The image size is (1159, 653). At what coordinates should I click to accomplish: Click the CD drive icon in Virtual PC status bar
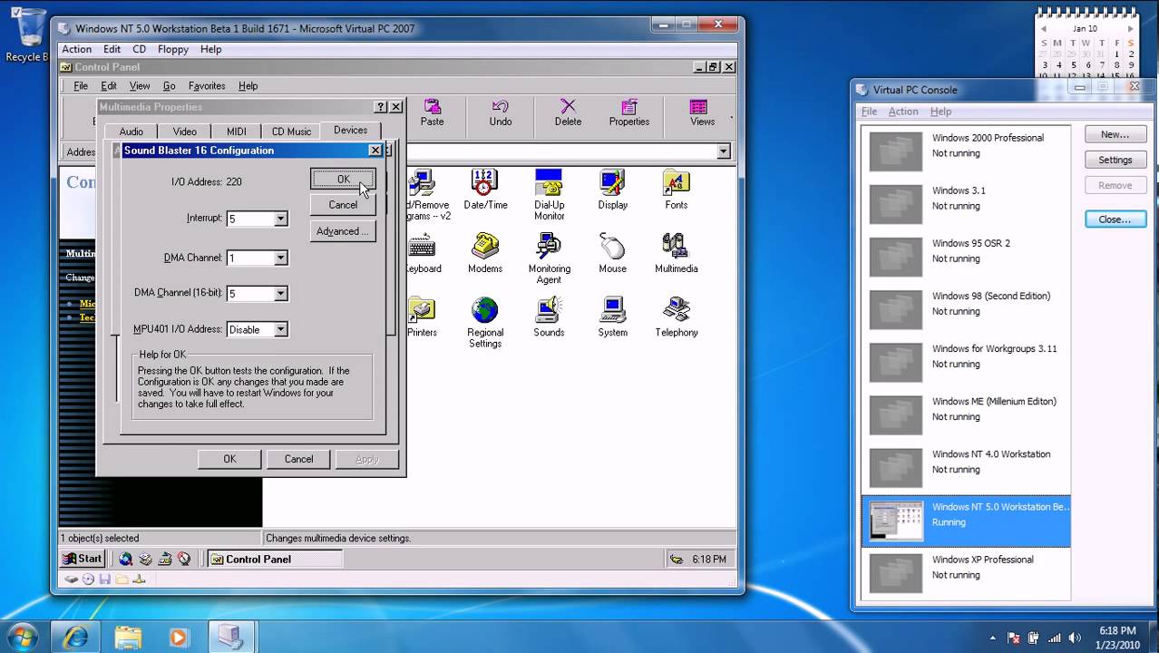pyautogui.click(x=88, y=580)
